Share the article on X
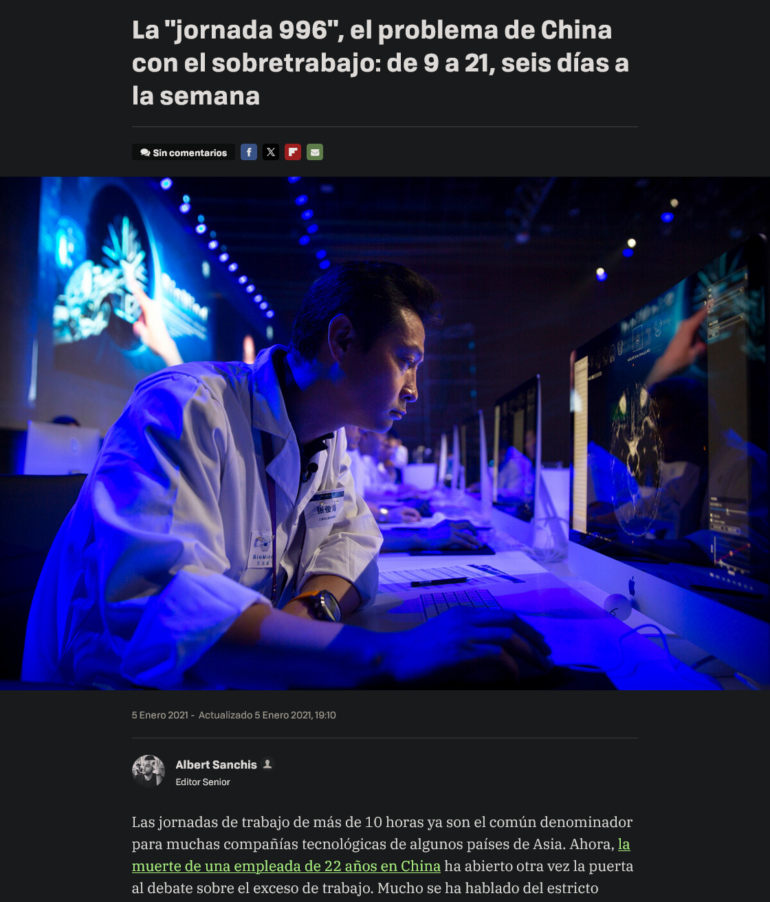The image size is (770, 902). click(x=271, y=152)
